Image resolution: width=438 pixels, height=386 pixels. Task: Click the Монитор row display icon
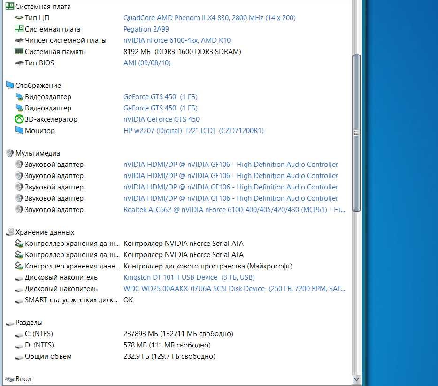click(19, 130)
